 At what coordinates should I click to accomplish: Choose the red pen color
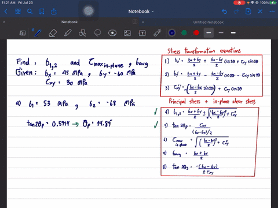point(196,33)
